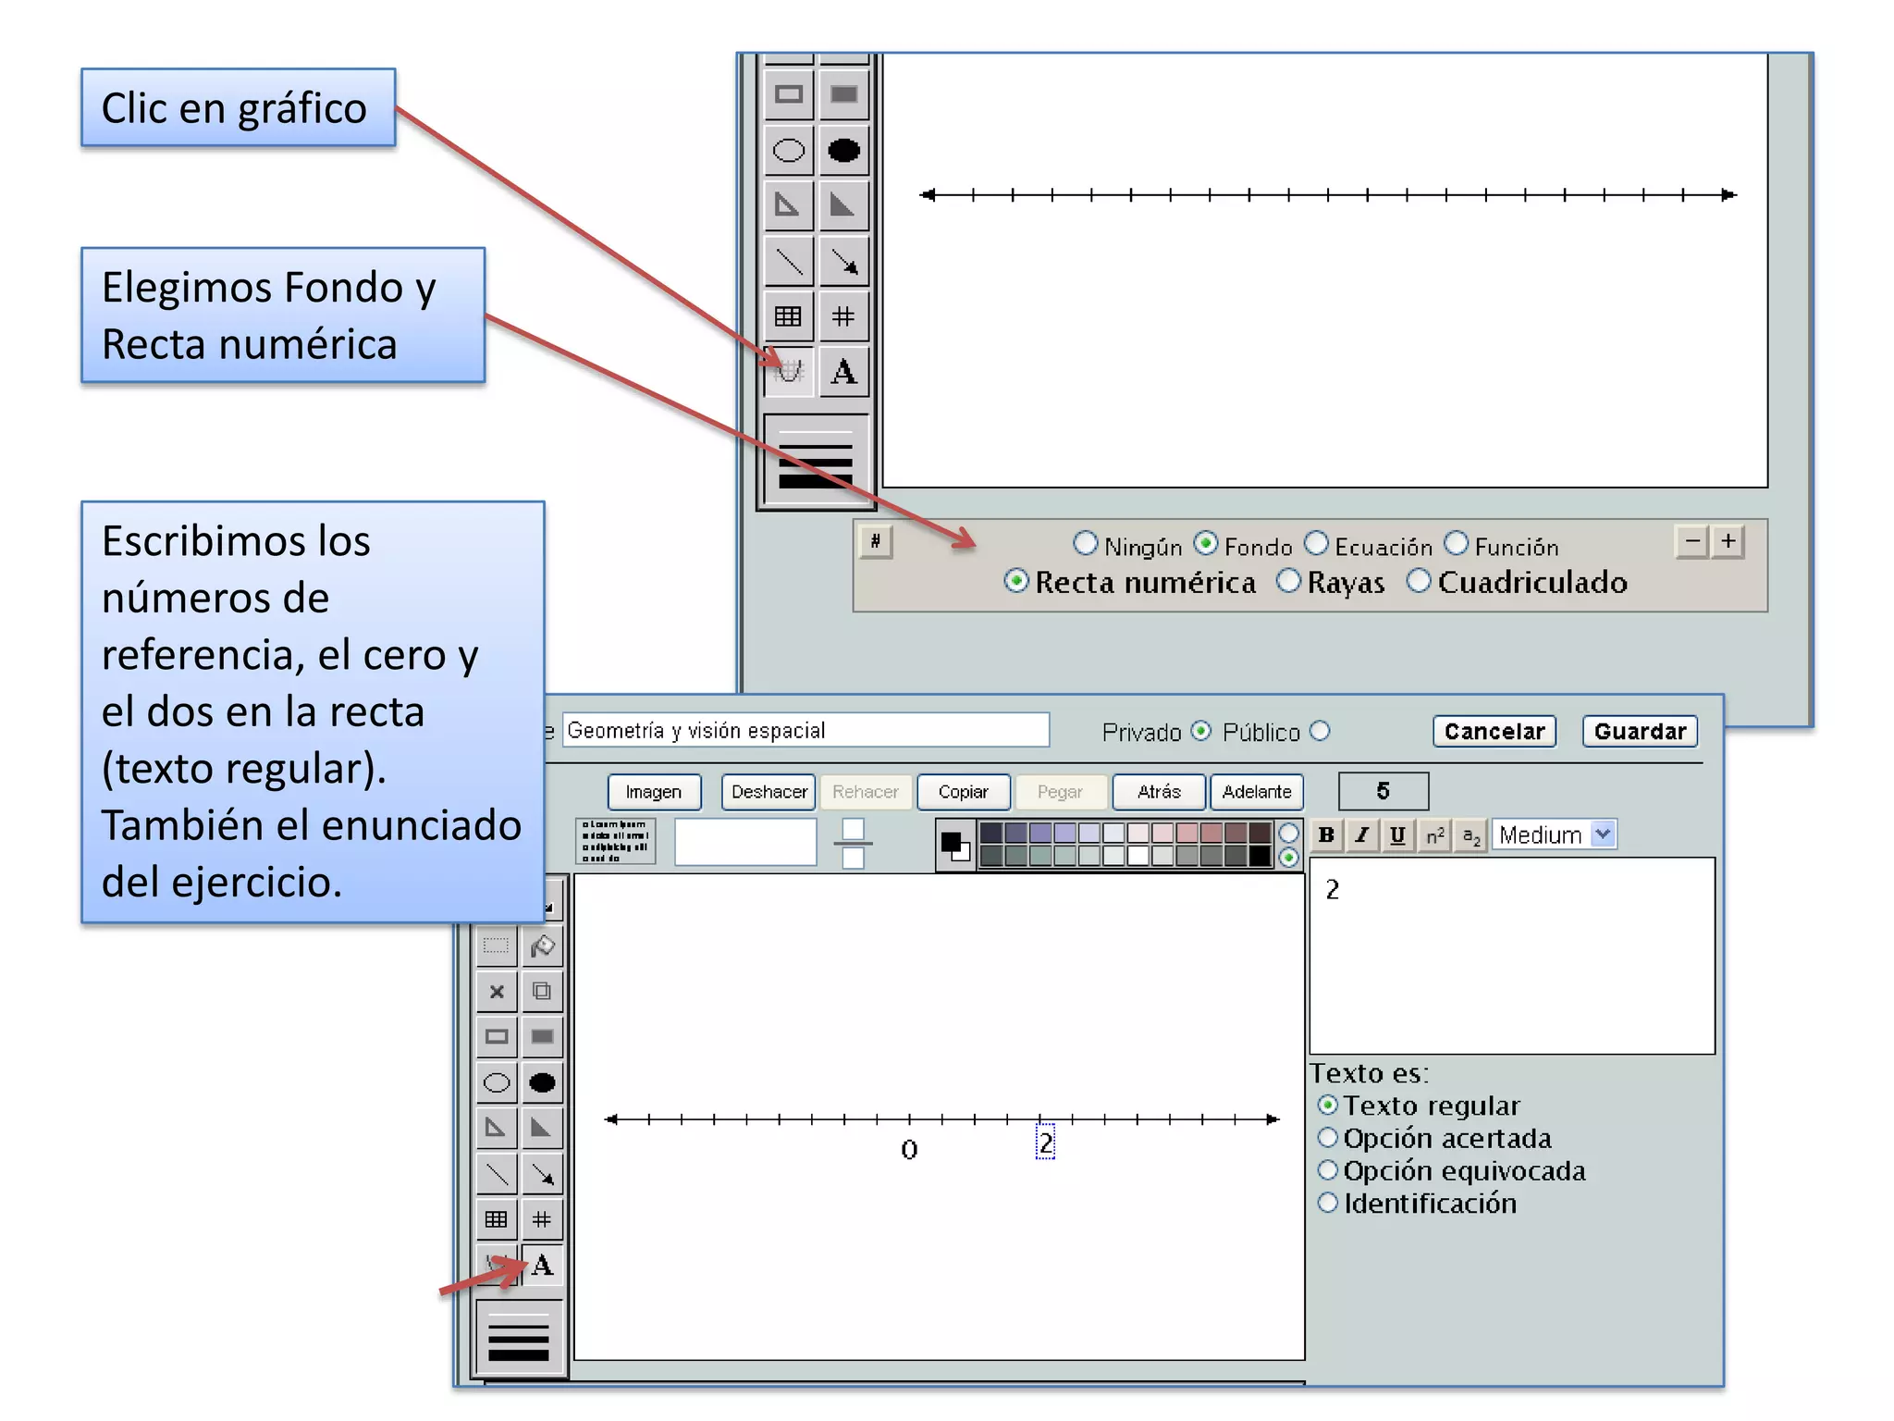Select the hash grid tool in lower window
This screenshot has height=1421, width=1894.
(x=542, y=1219)
